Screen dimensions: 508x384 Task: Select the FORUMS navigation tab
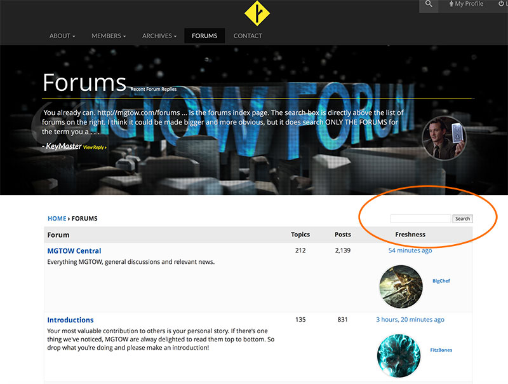tap(204, 36)
